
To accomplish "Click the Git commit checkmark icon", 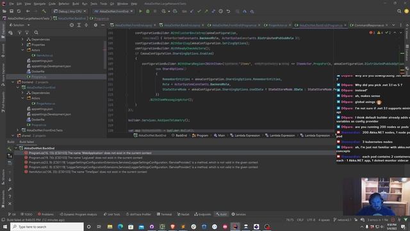I will pyautogui.click(x=199, y=12).
